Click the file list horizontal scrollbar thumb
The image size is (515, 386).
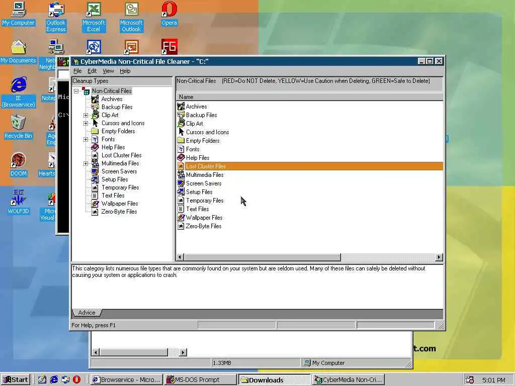coord(263,257)
